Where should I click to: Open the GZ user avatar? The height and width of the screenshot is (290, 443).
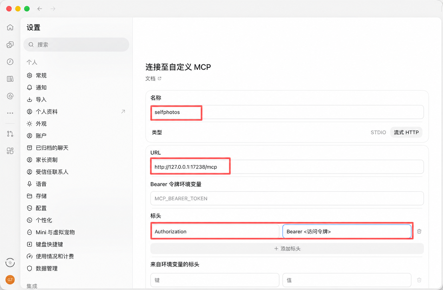pyautogui.click(x=10, y=280)
